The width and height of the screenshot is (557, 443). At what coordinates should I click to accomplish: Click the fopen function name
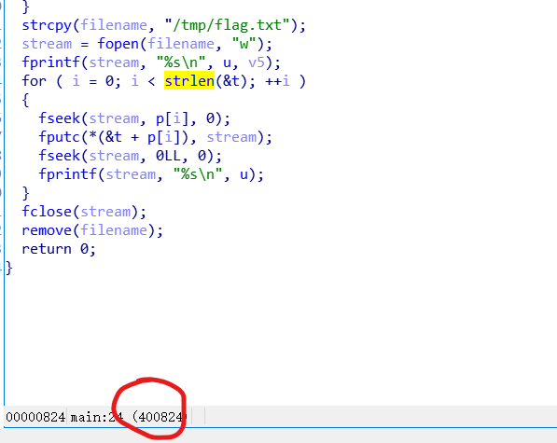(118, 44)
